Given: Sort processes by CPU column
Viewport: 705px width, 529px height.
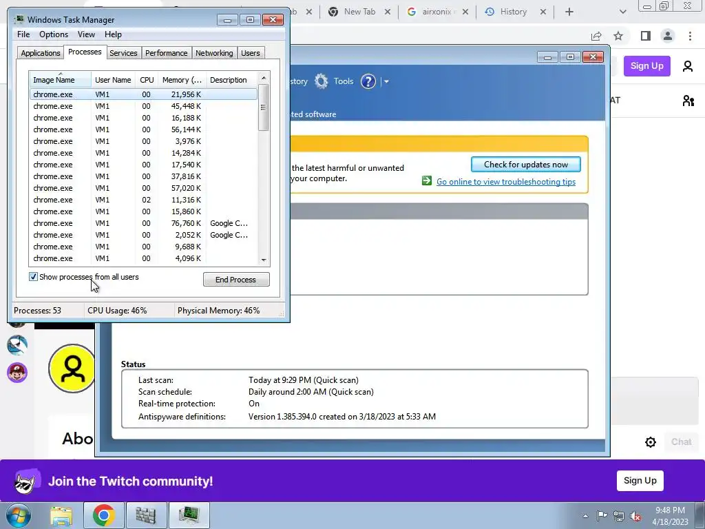Looking at the screenshot, I should click(x=147, y=80).
